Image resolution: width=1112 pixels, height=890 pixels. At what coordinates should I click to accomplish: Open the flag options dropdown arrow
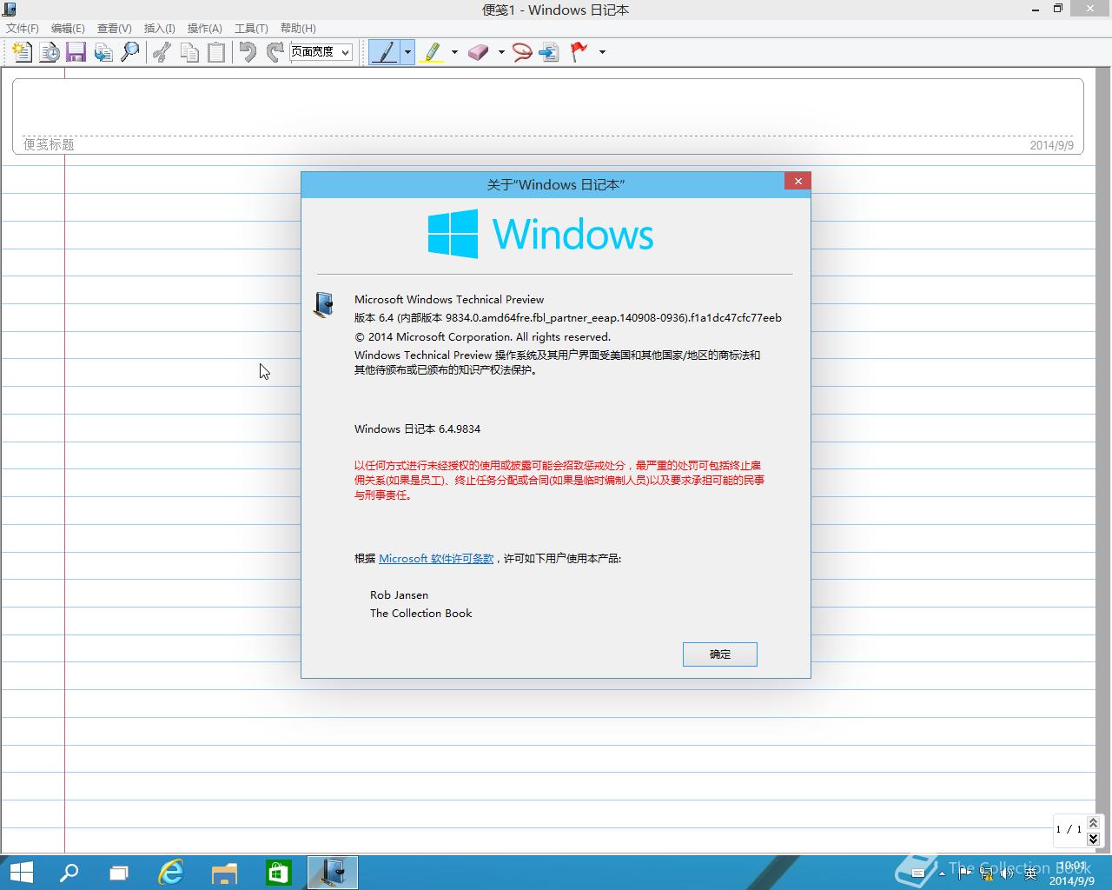pos(602,52)
